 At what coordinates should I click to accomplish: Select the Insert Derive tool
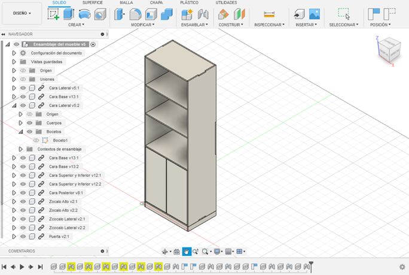(x=299, y=14)
